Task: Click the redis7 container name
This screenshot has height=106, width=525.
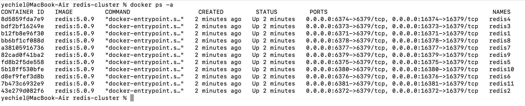Action: click(500, 48)
